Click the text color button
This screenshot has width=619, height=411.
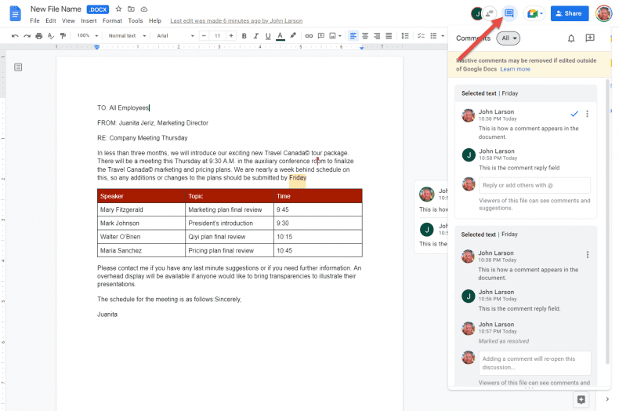coord(280,35)
